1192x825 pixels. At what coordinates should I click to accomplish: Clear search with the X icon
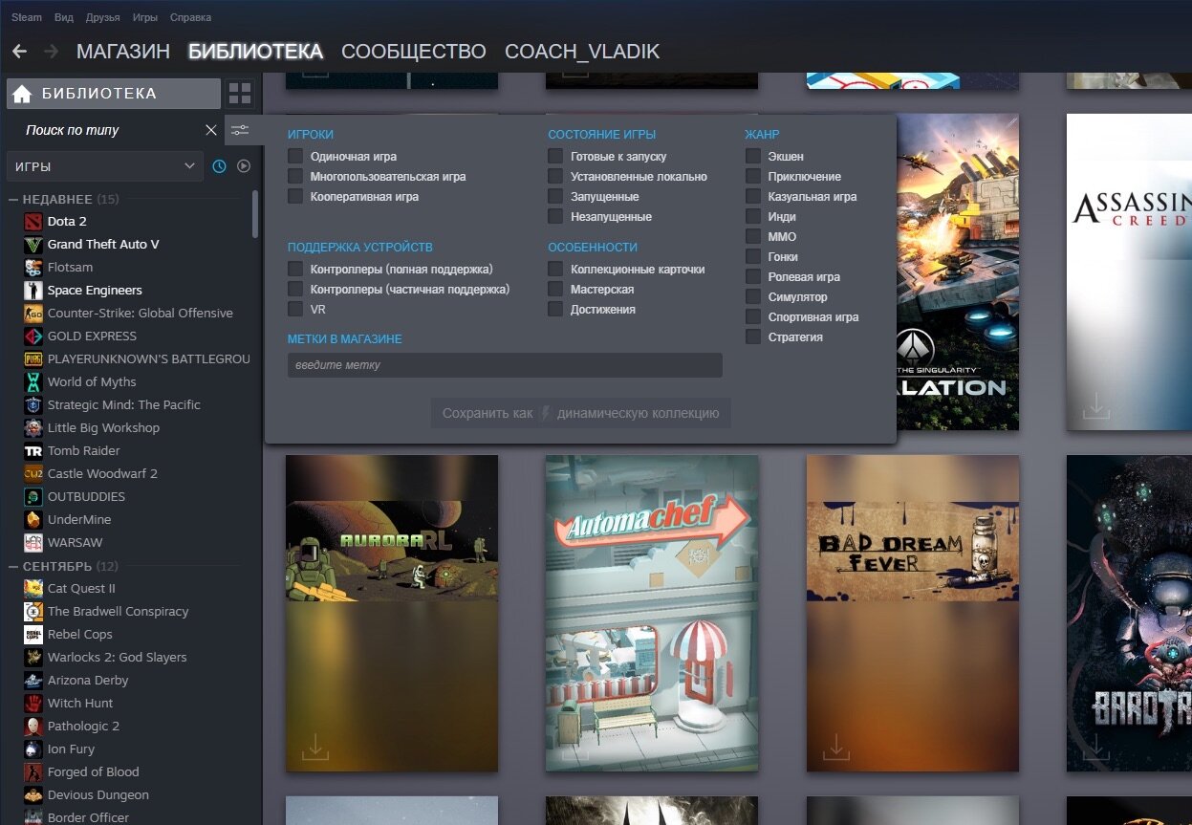click(x=211, y=130)
